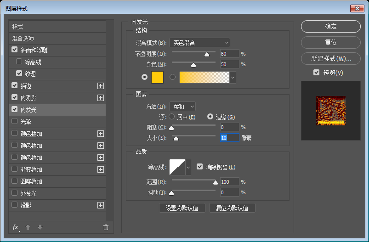Image resolution: width=369 pixels, height=242 pixels.
Task: Open the 方法 technique dropdown
Action: tap(182, 107)
